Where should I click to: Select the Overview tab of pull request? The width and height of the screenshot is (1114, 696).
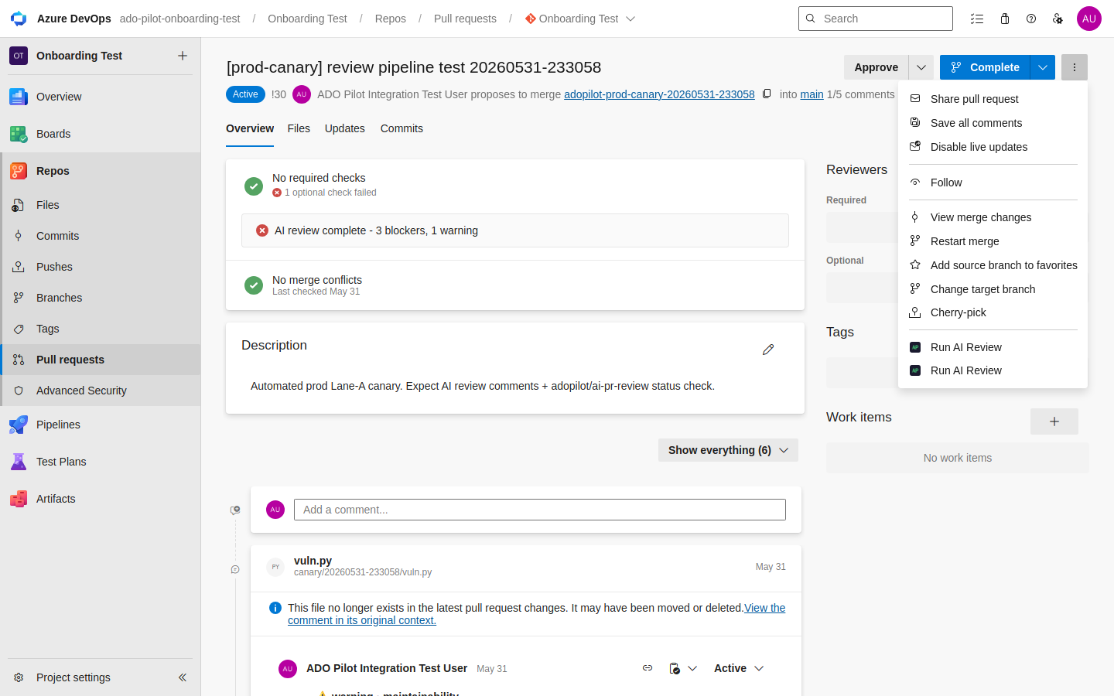pyautogui.click(x=250, y=128)
